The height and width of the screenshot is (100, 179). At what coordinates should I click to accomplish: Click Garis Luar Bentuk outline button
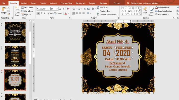(164, 11)
